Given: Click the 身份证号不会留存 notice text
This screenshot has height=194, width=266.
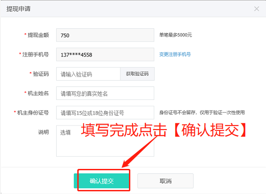Looking at the screenshot, I should (202, 112).
